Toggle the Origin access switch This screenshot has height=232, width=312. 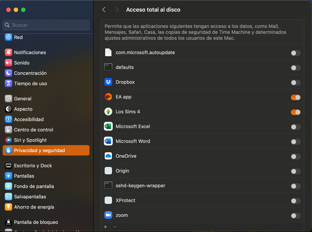(295, 171)
